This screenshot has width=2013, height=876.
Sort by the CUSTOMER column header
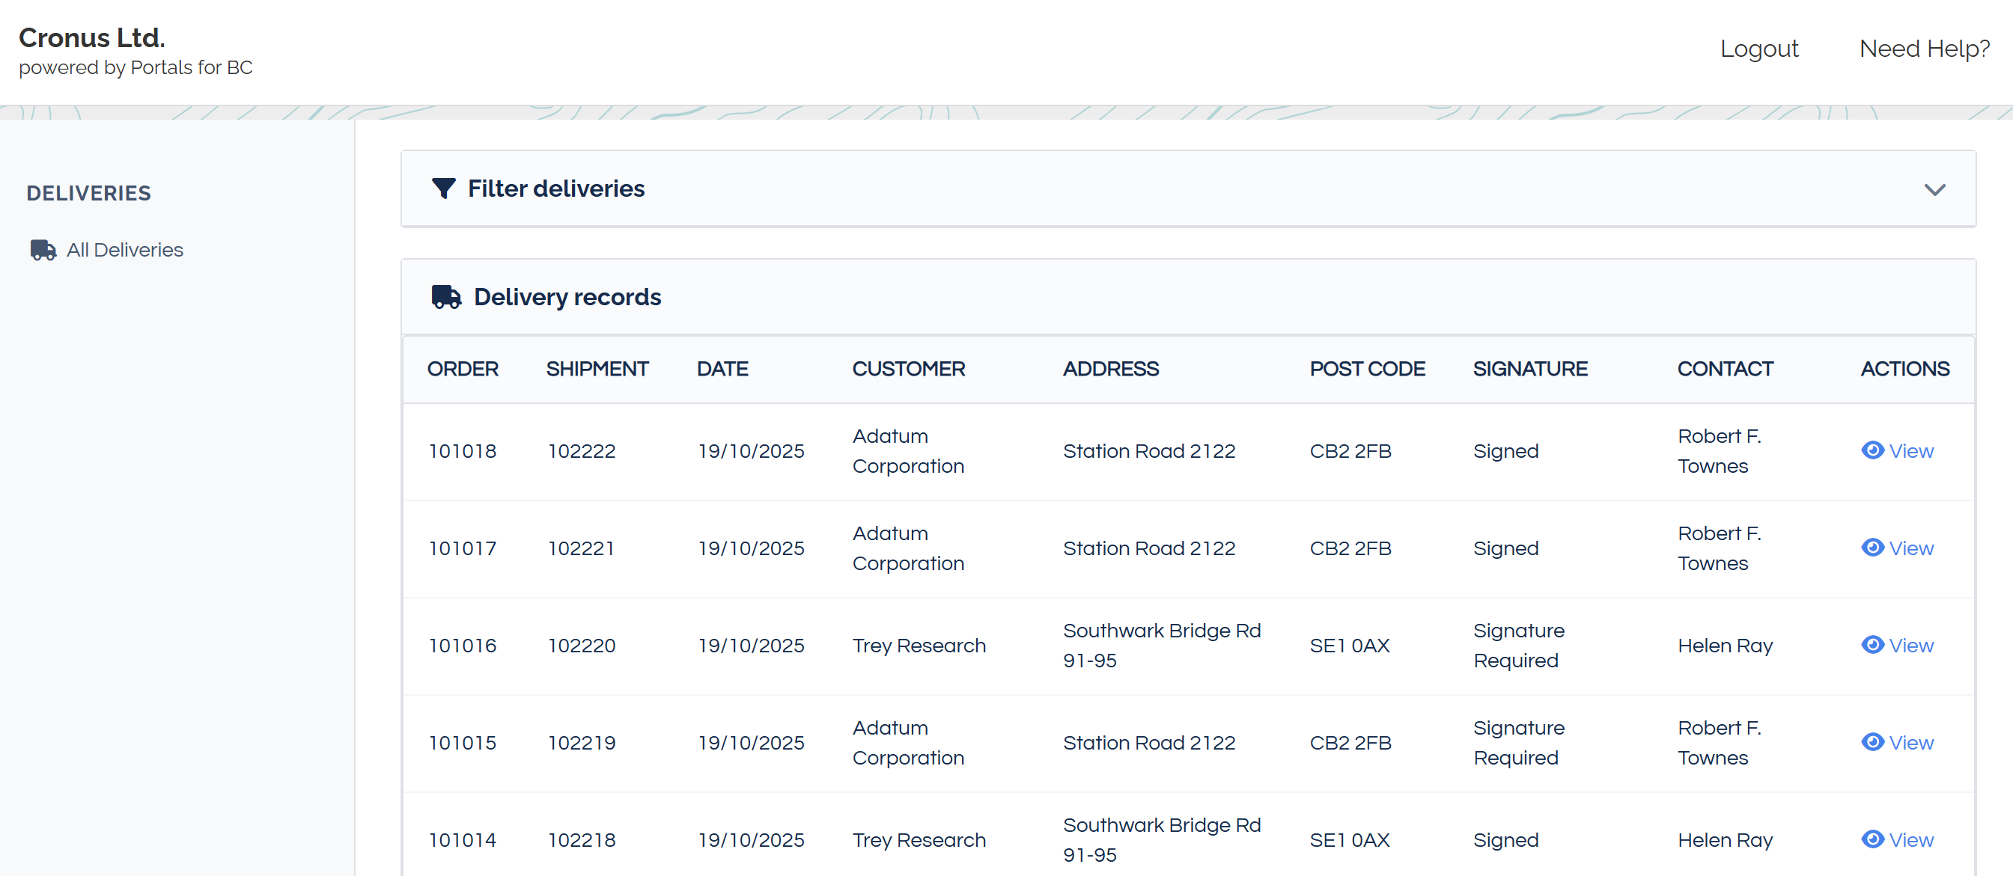(909, 369)
